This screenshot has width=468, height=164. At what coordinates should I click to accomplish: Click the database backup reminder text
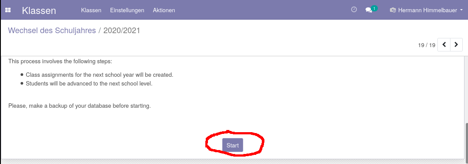tap(79, 106)
